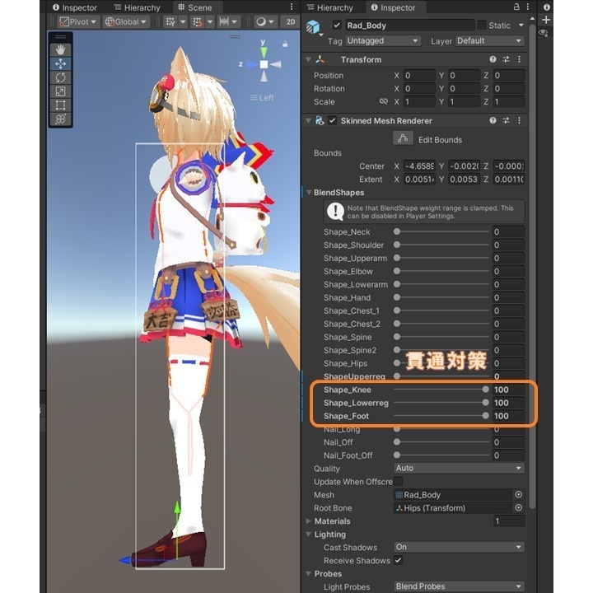
Task: Toggle grid visibility icon in Scene toolbar
Action: [170, 22]
